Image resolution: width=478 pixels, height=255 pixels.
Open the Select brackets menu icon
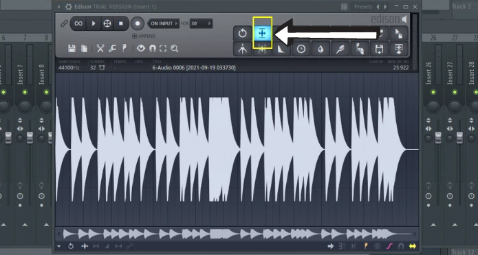[x=163, y=48]
